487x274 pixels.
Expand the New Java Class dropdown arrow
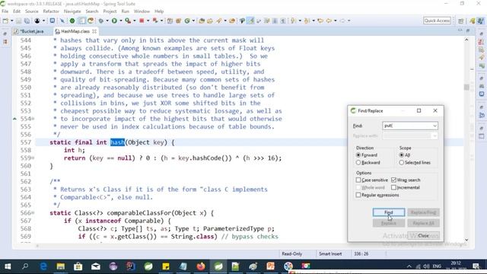coord(193,21)
